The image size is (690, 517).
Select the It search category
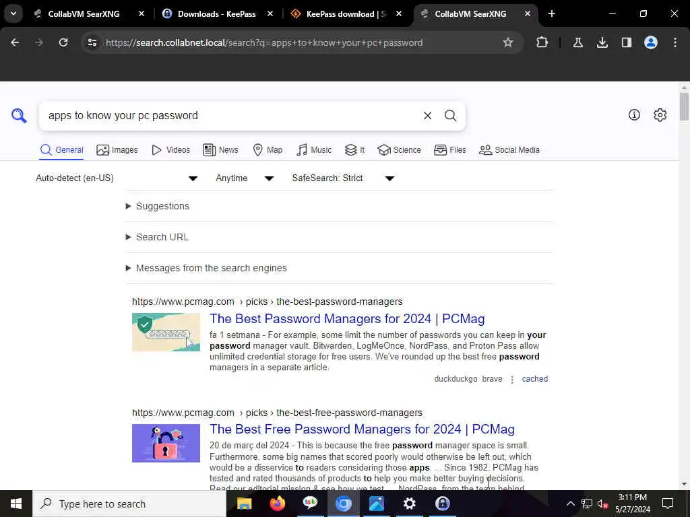[x=354, y=150]
